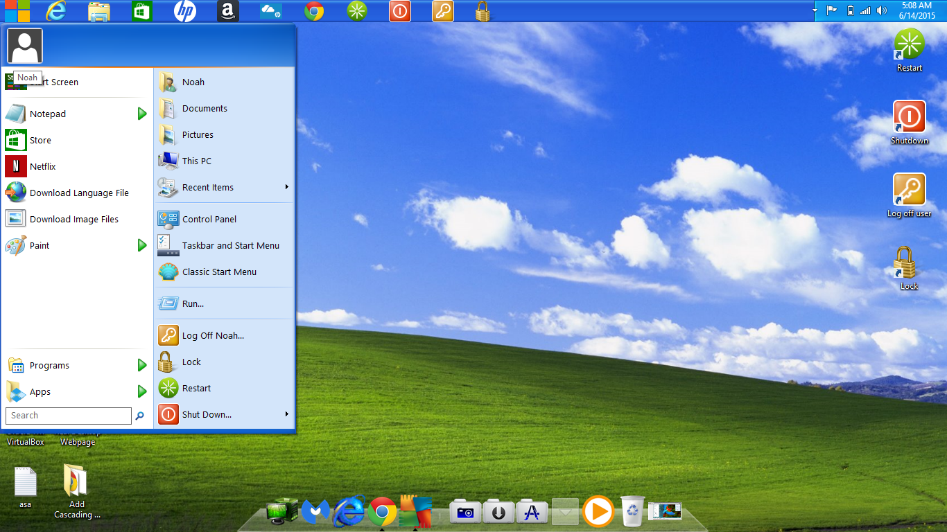Expand the Paint submenu arrow
The width and height of the screenshot is (947, 532).
pyautogui.click(x=142, y=245)
